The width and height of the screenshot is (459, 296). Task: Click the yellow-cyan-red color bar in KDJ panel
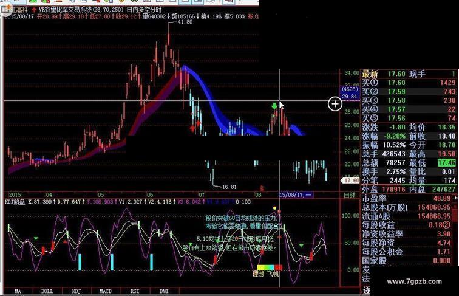[270, 267]
